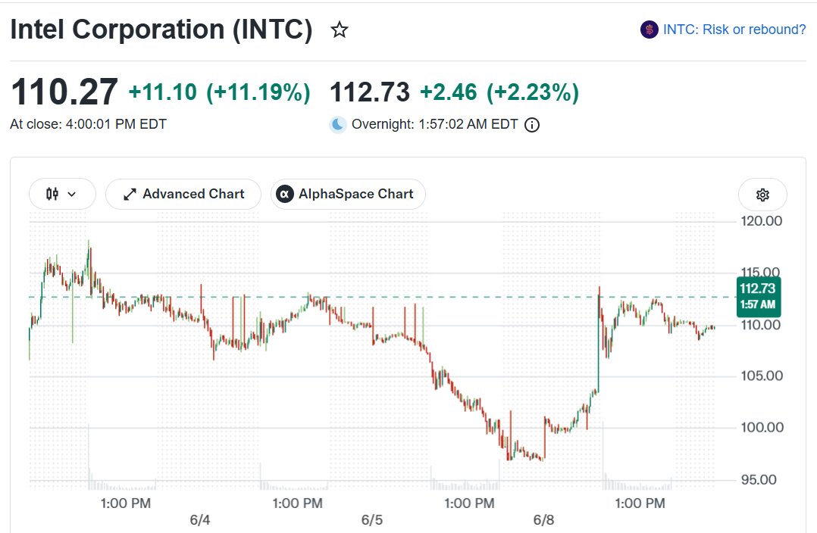The height and width of the screenshot is (533, 817).
Task: Click 'At close: 4:00:01 PM EDT' text
Action: point(89,124)
